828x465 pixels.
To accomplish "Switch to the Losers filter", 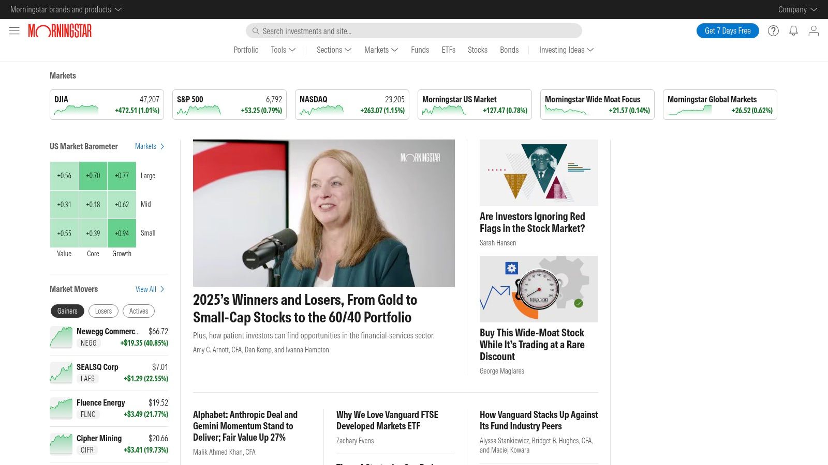I will point(103,311).
